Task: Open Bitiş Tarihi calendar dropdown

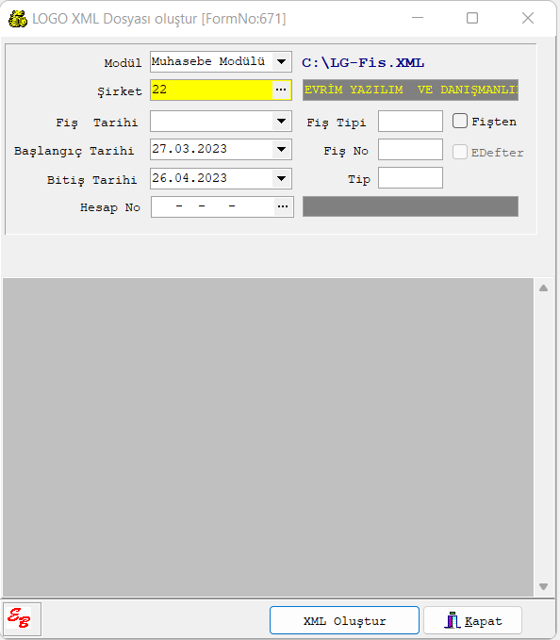Action: point(281,178)
